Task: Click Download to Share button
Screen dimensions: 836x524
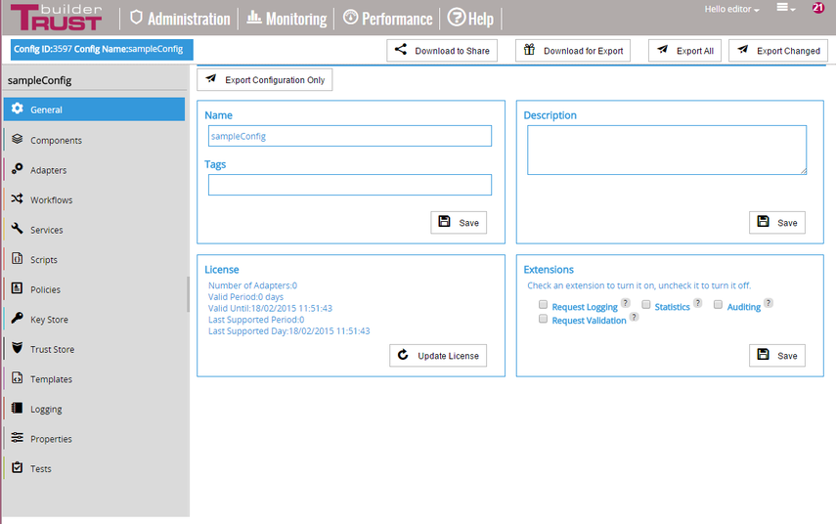Action: pos(442,51)
